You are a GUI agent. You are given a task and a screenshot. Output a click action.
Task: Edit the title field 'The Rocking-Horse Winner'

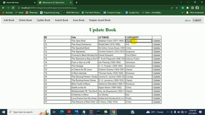pos(84,80)
